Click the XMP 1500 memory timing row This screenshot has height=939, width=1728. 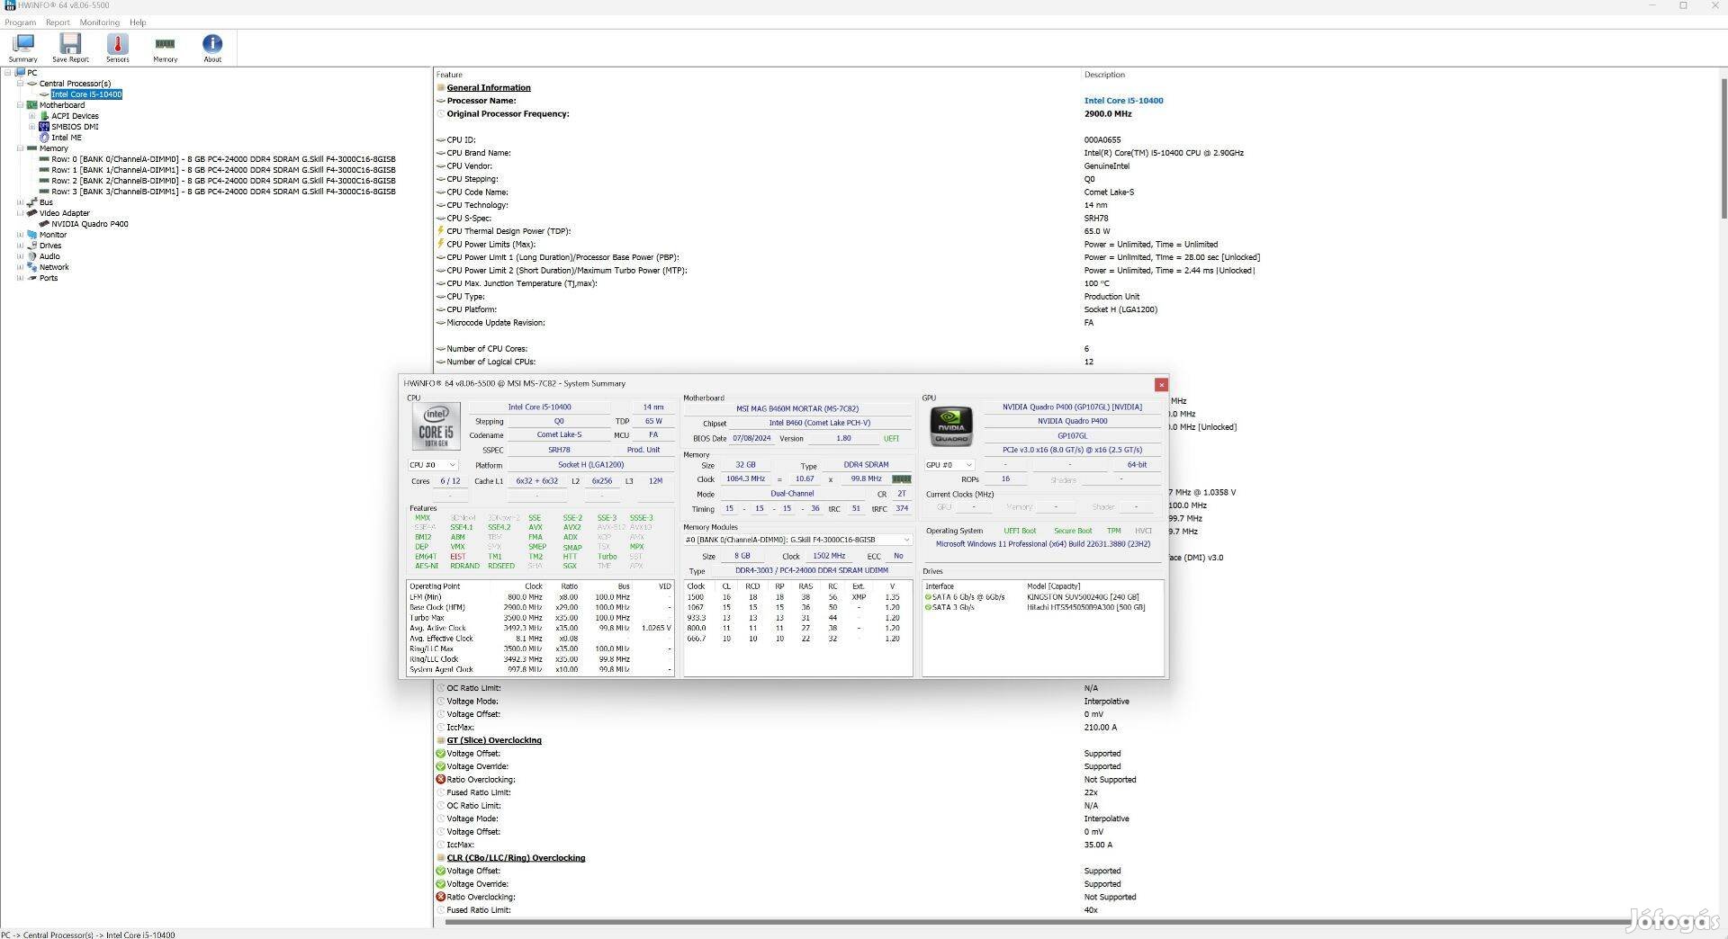(x=797, y=597)
